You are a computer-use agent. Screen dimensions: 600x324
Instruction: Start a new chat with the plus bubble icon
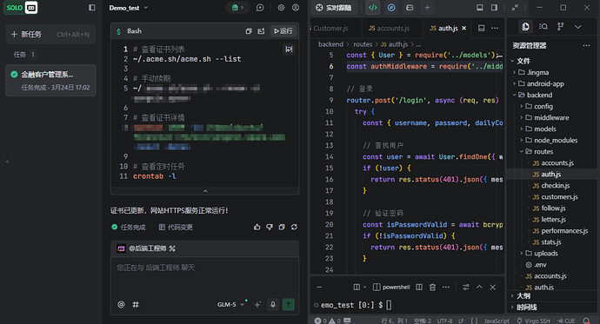click(260, 8)
